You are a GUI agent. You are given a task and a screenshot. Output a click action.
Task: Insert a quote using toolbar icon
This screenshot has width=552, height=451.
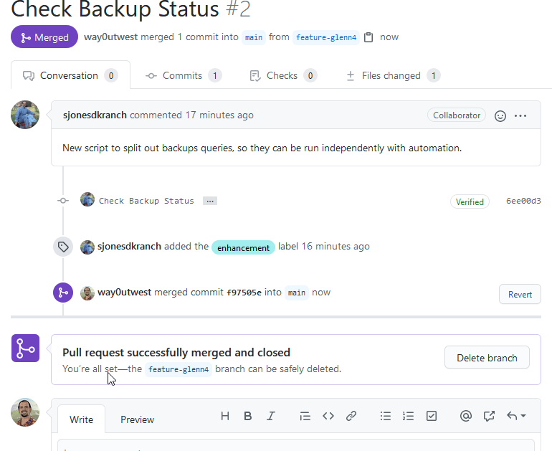click(305, 416)
